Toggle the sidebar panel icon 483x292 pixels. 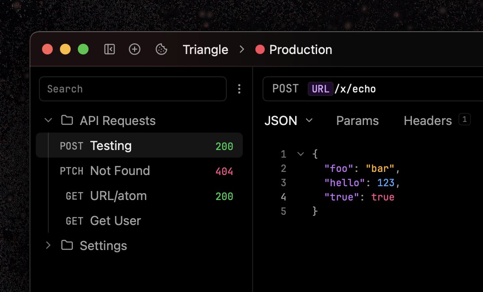[x=110, y=49]
